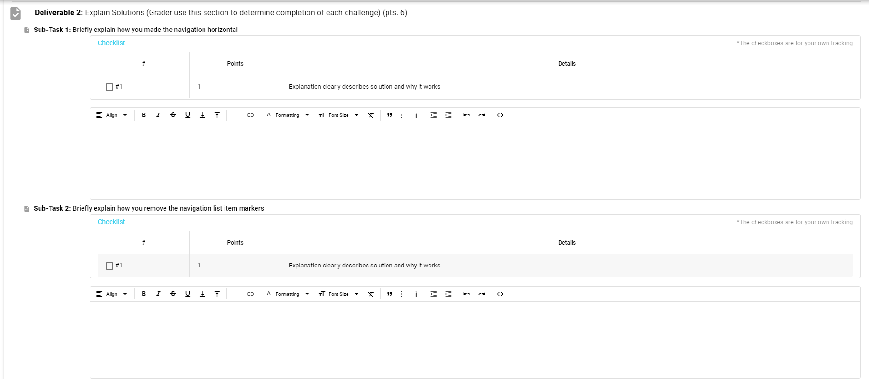Redo in Sub-Task 1 editor
The height and width of the screenshot is (379, 869).
(x=481, y=115)
